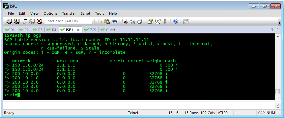Screen dimensions: 284x118
Task: Click the ISP1 application icon in the title bar
Action: (x=6, y=6)
